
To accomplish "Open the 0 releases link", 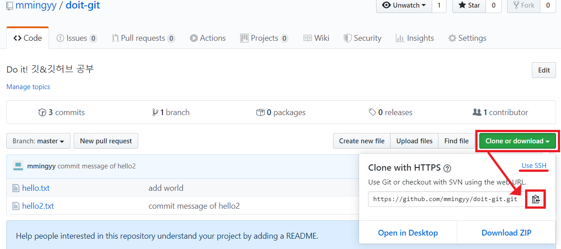I will [390, 112].
